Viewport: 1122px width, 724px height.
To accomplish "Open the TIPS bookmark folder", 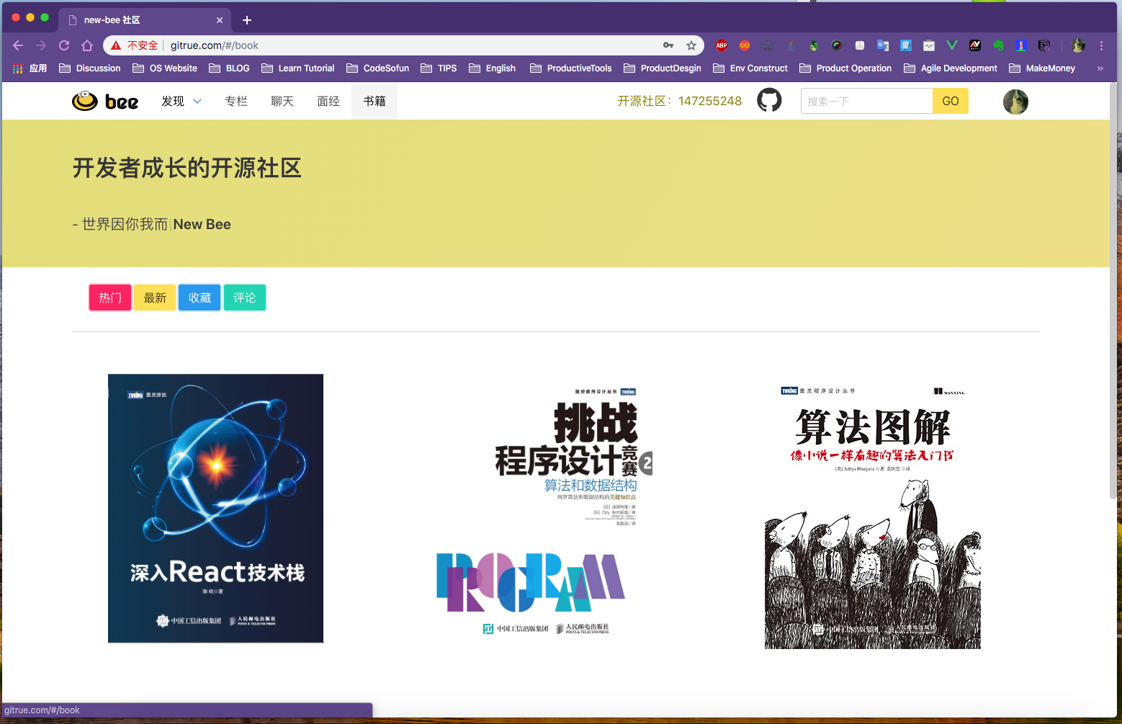I will click(x=439, y=68).
